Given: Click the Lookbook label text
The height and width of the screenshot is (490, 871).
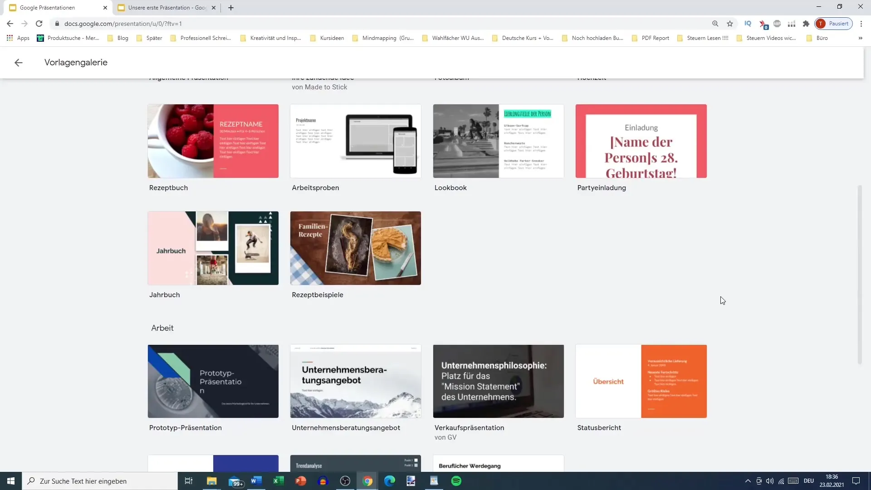Looking at the screenshot, I should pos(450,188).
